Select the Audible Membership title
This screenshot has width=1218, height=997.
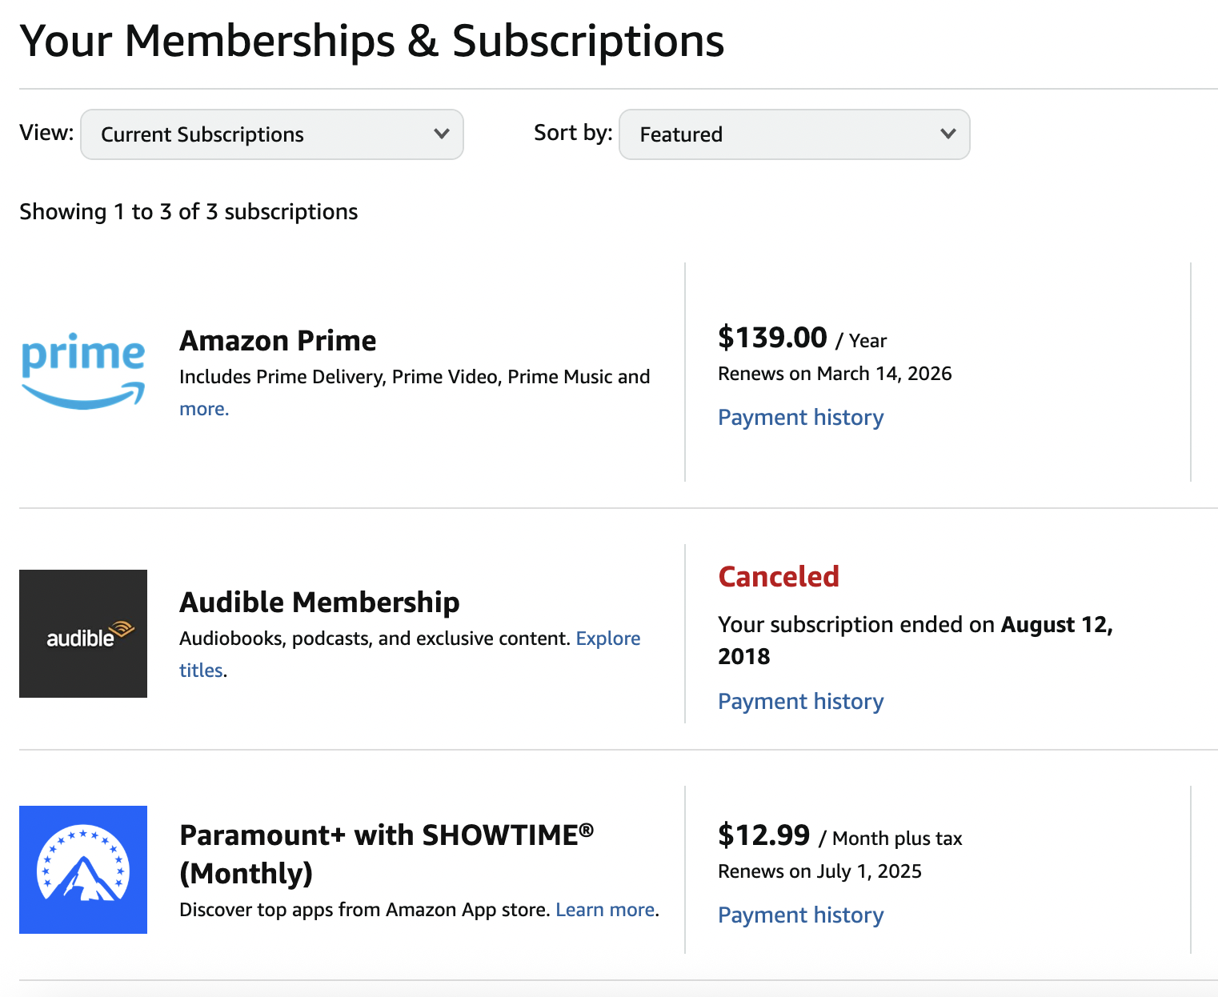pos(319,603)
